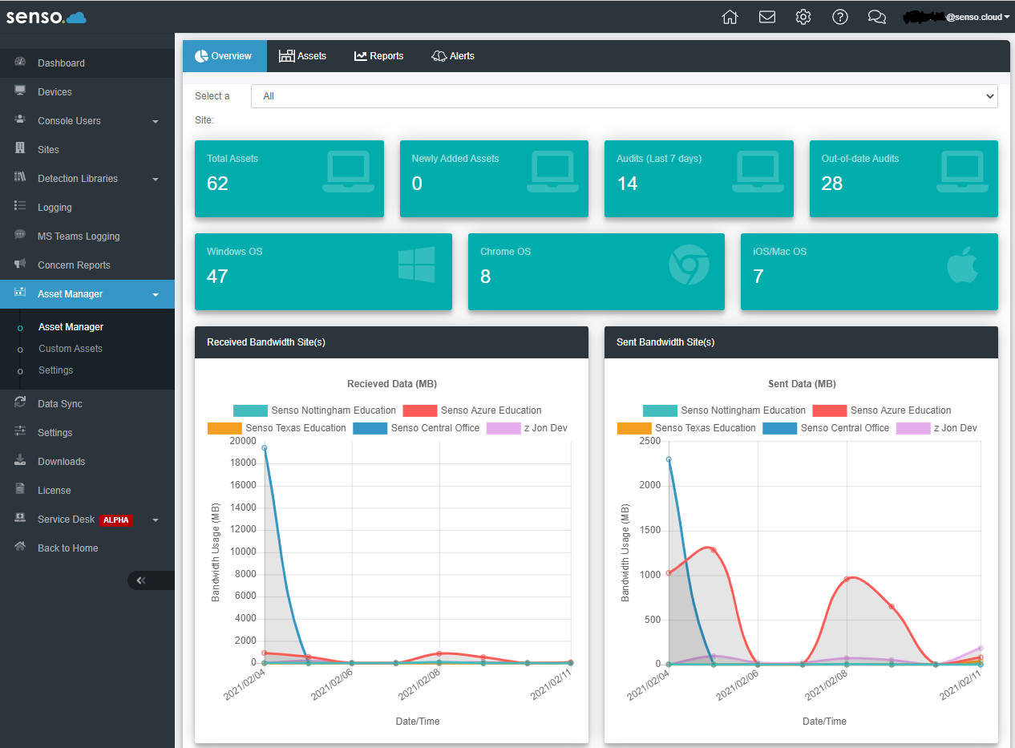Click the Newly Added Assets card
Viewport: 1015px width, 748px height.
click(x=494, y=179)
